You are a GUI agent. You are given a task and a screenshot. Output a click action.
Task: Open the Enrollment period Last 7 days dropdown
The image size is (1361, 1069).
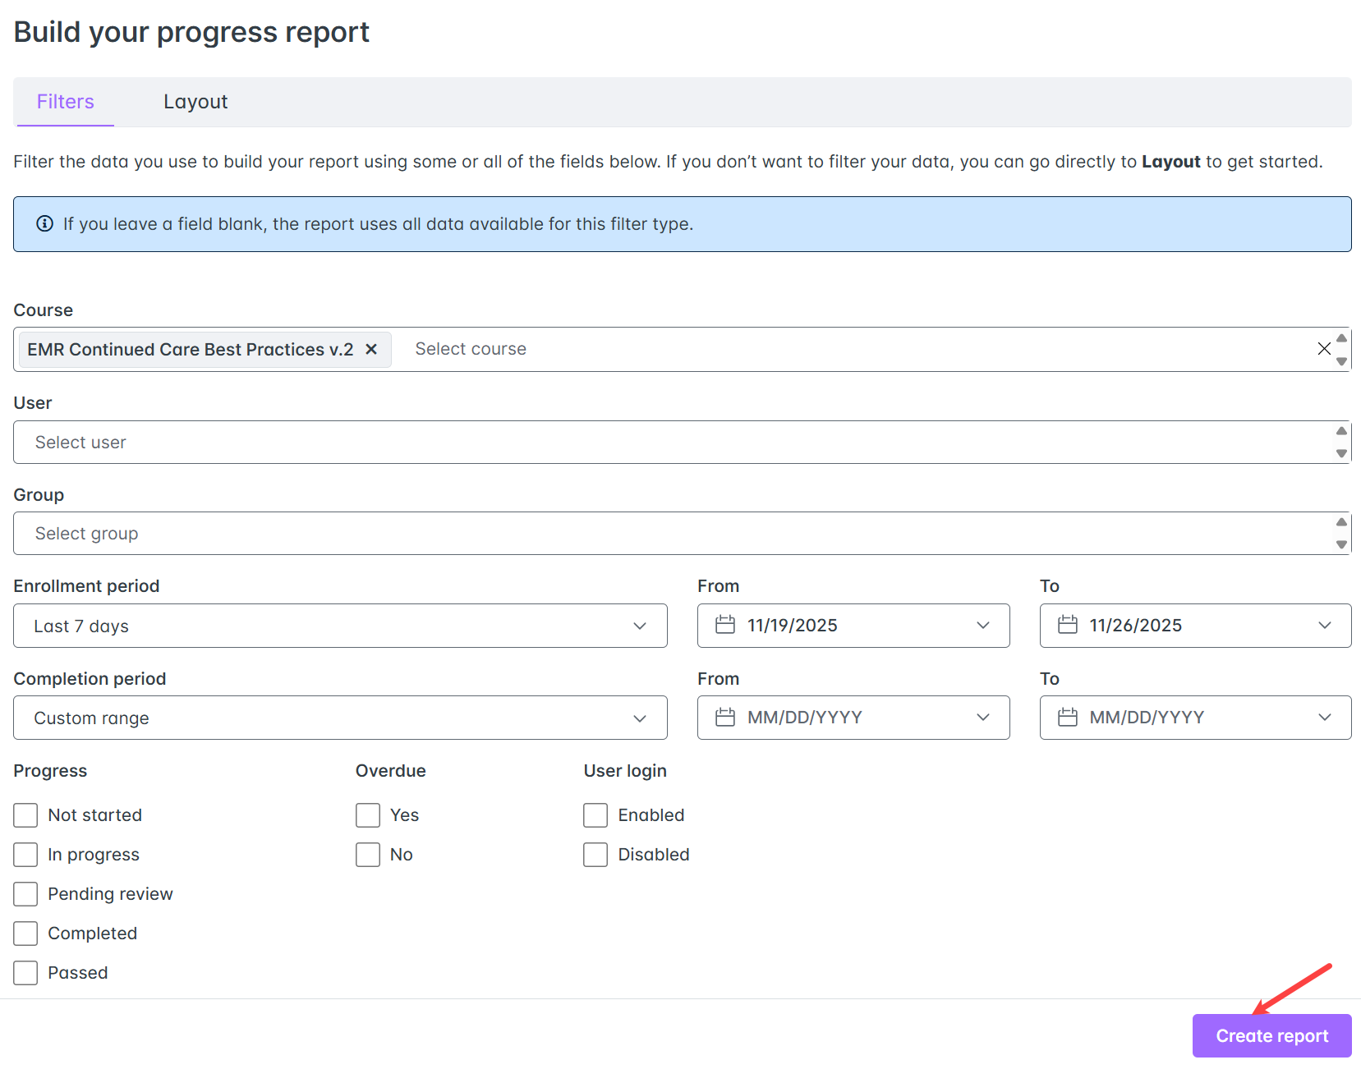click(340, 626)
